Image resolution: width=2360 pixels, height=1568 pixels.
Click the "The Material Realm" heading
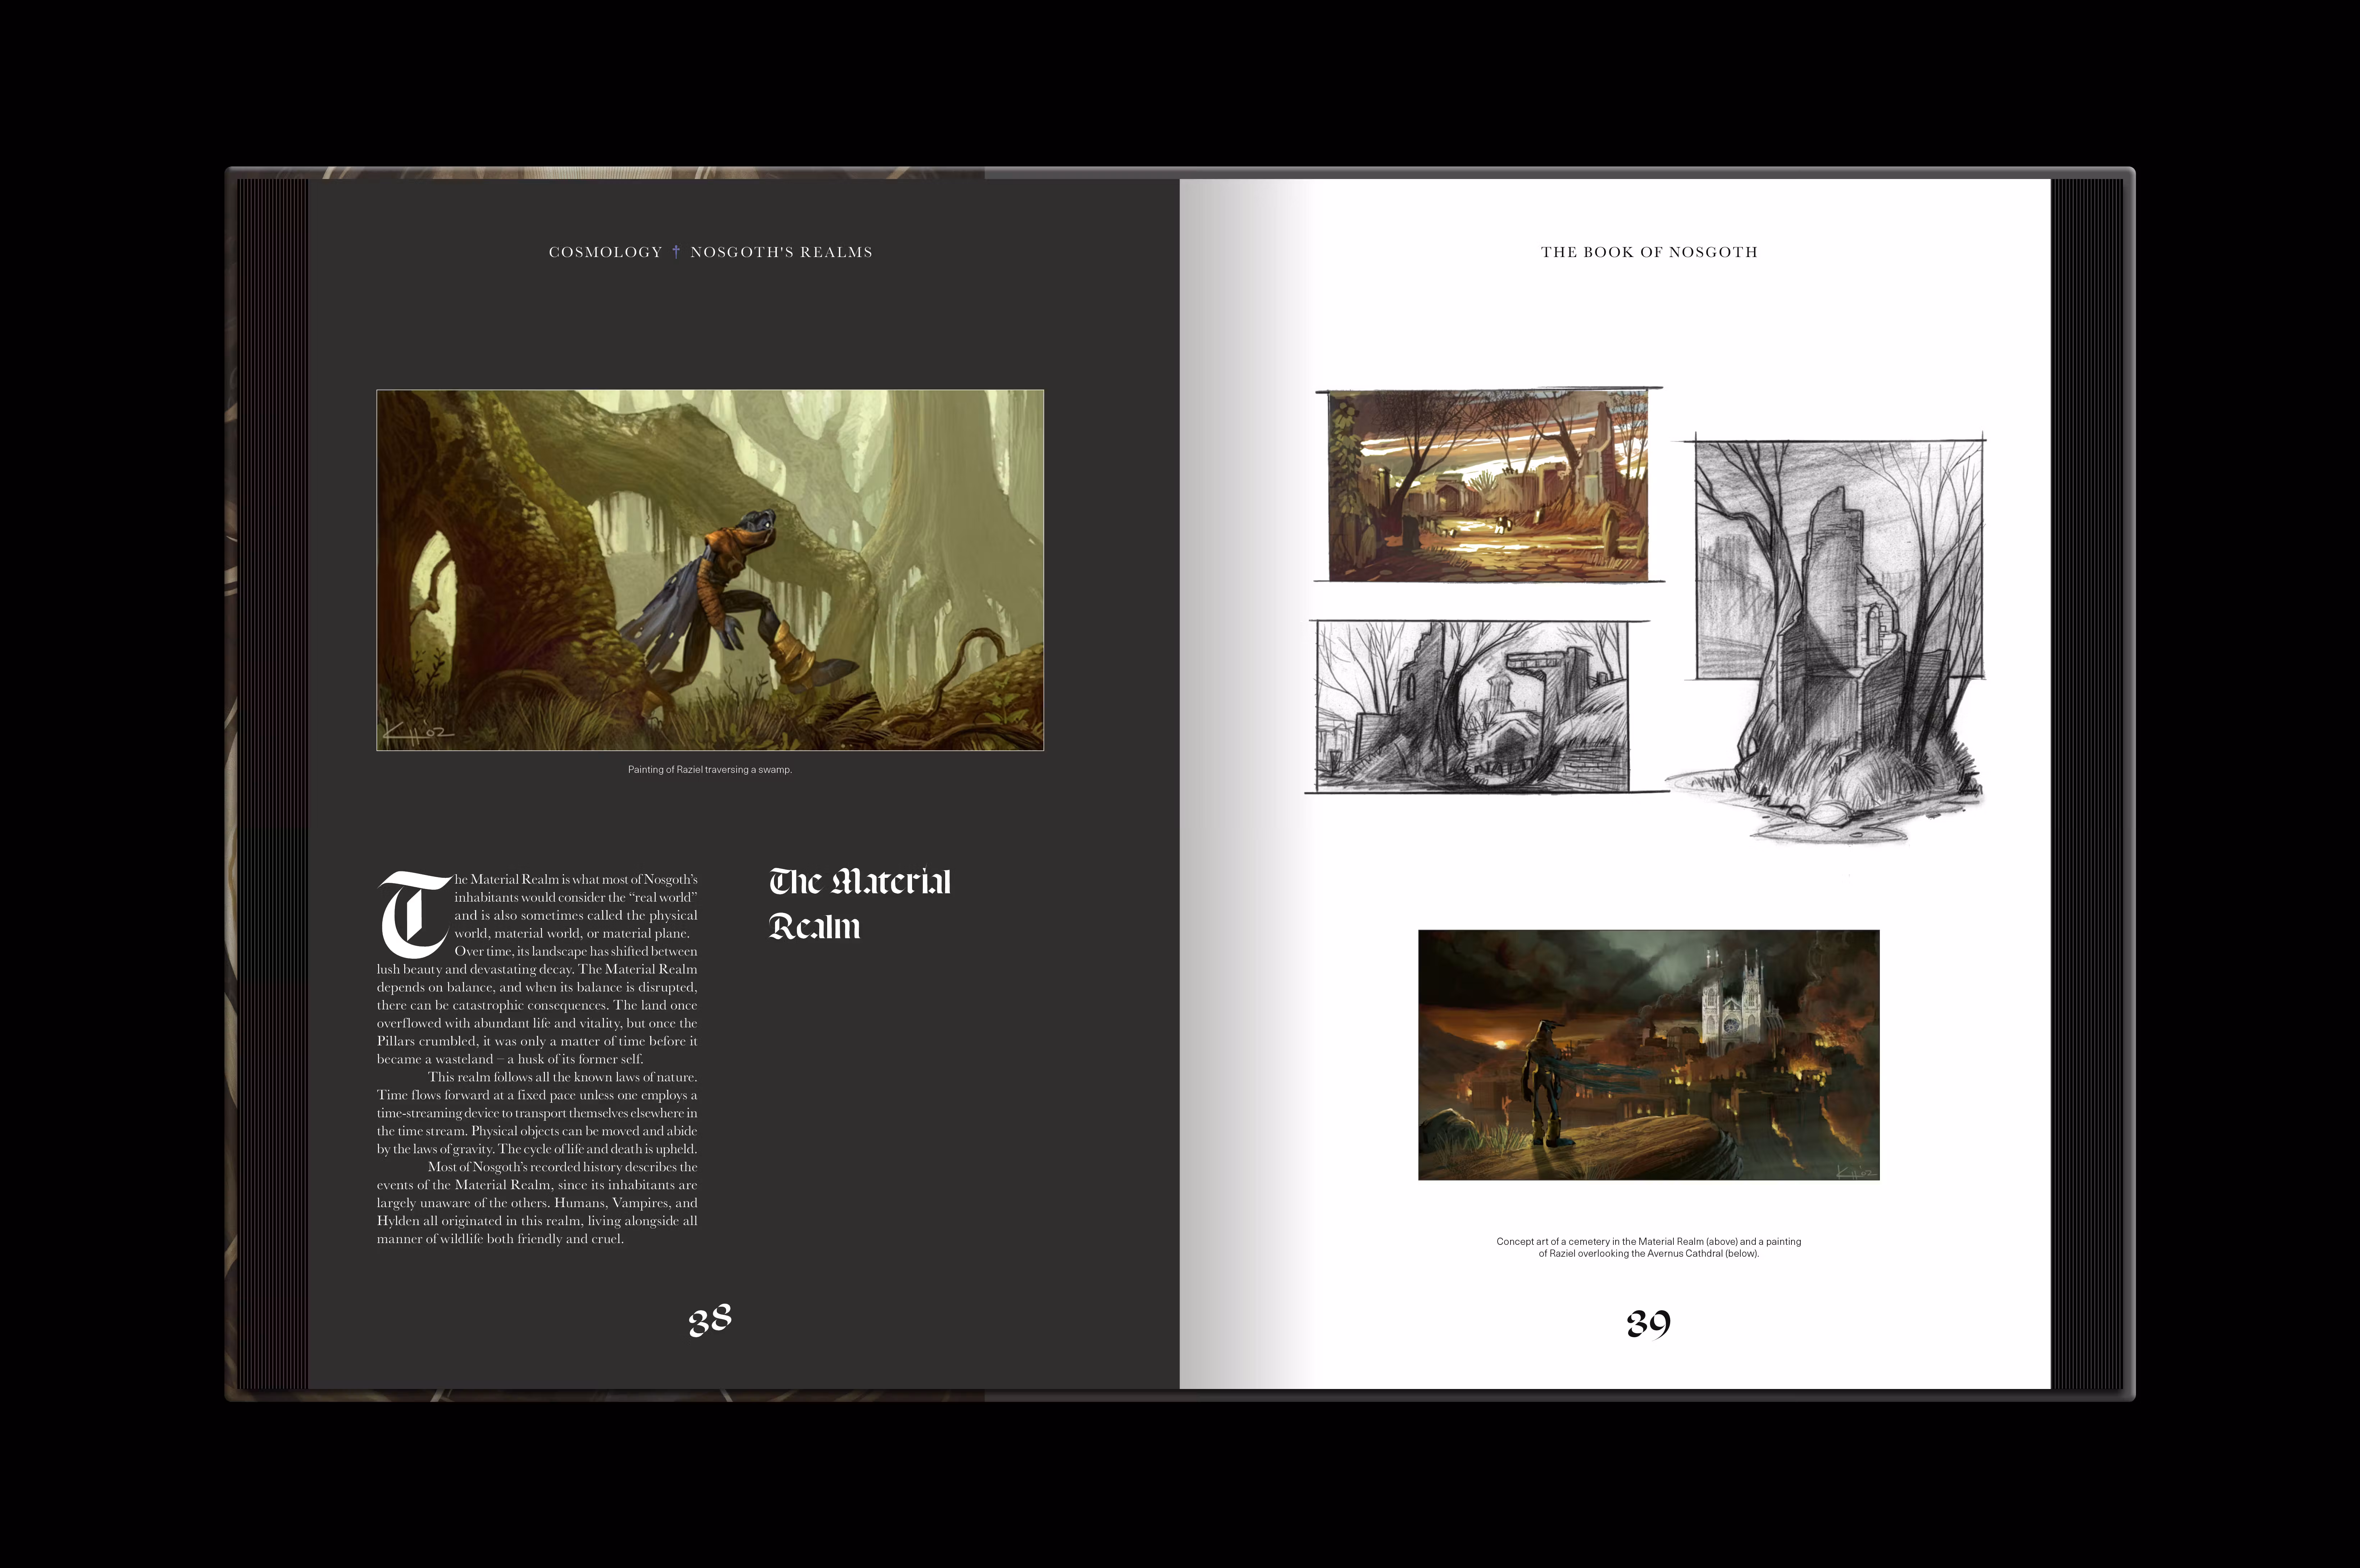click(x=859, y=904)
